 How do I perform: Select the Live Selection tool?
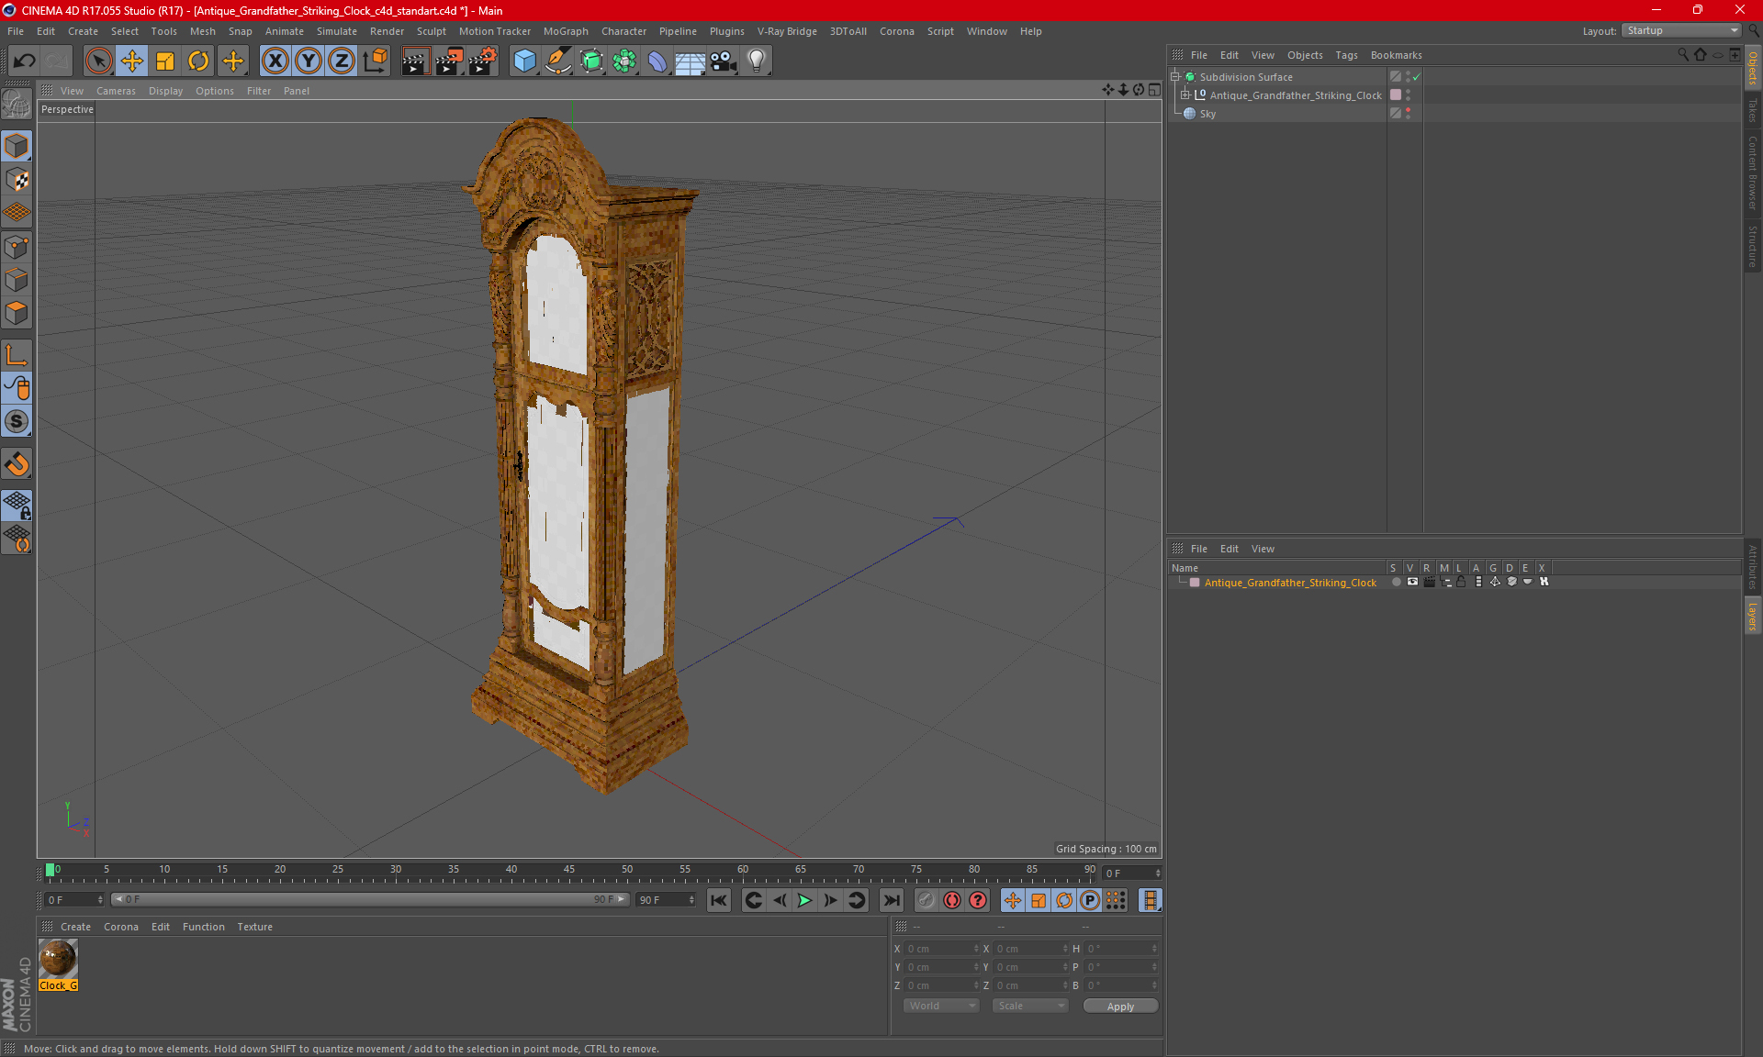98,61
